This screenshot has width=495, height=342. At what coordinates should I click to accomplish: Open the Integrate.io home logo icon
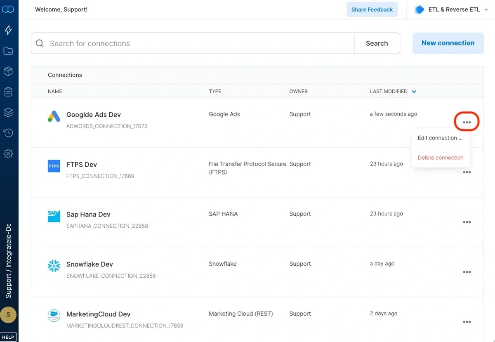[9, 9]
